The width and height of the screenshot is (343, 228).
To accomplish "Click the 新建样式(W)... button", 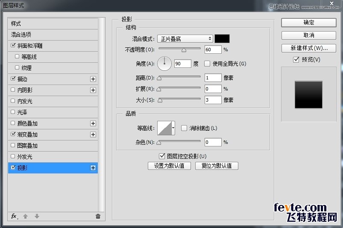I will point(309,48).
